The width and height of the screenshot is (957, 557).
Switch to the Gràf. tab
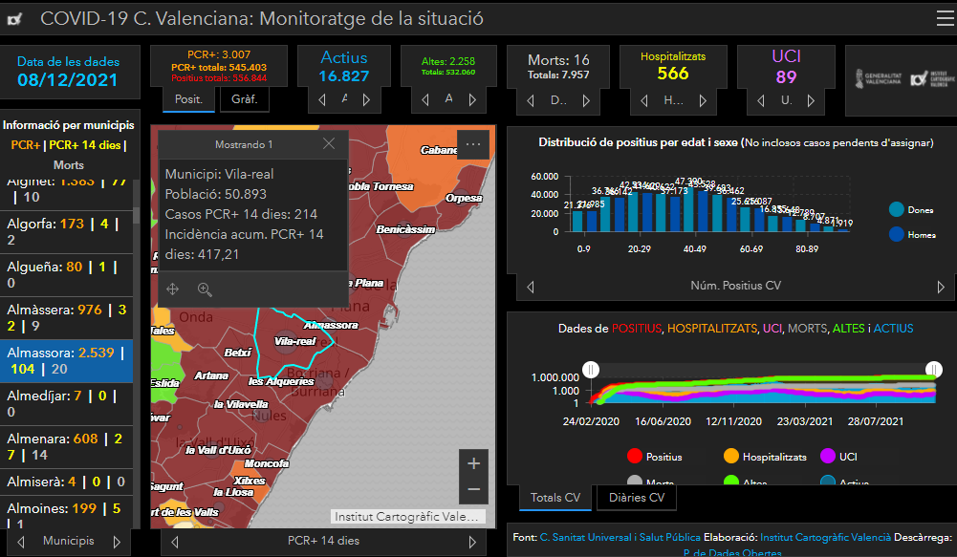pyautogui.click(x=244, y=99)
